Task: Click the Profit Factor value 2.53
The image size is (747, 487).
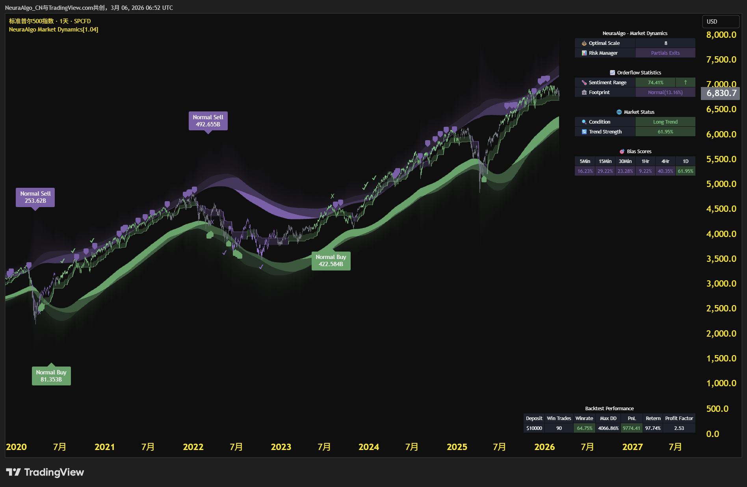Action: (x=679, y=428)
